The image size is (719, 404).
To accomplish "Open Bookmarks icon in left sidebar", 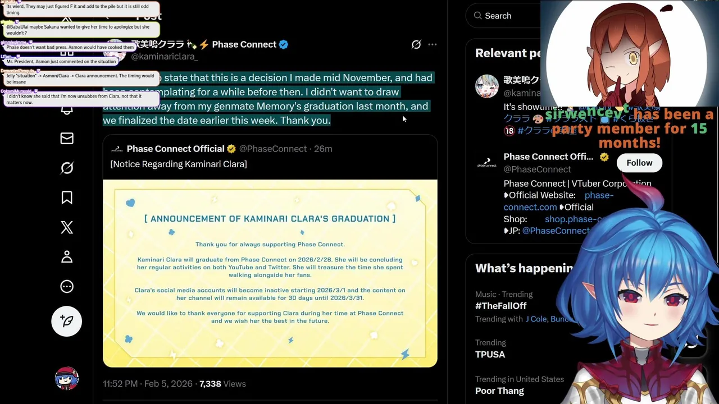I will coord(67,198).
